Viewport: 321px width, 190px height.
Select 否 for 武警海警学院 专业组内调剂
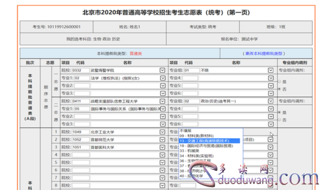pyautogui.click(x=279, y=88)
